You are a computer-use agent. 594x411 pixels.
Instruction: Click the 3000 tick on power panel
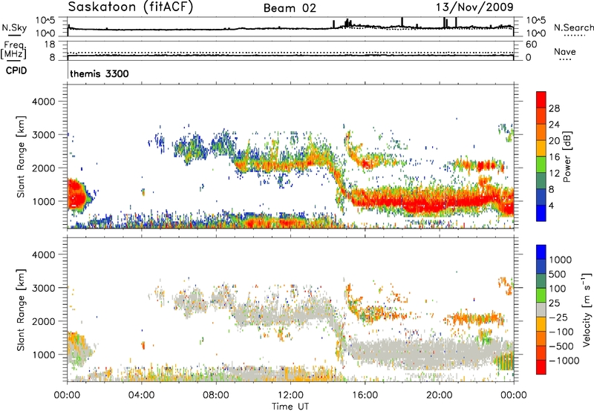click(43, 135)
